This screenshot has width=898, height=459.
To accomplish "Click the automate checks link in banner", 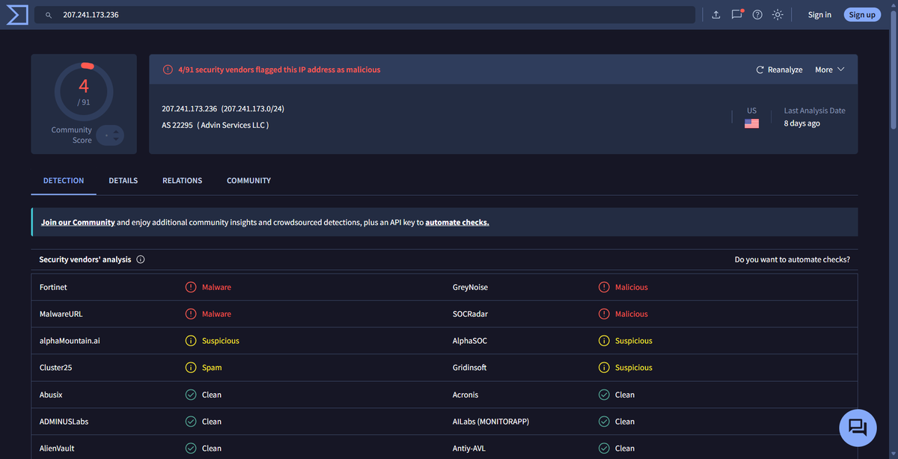I will [457, 222].
